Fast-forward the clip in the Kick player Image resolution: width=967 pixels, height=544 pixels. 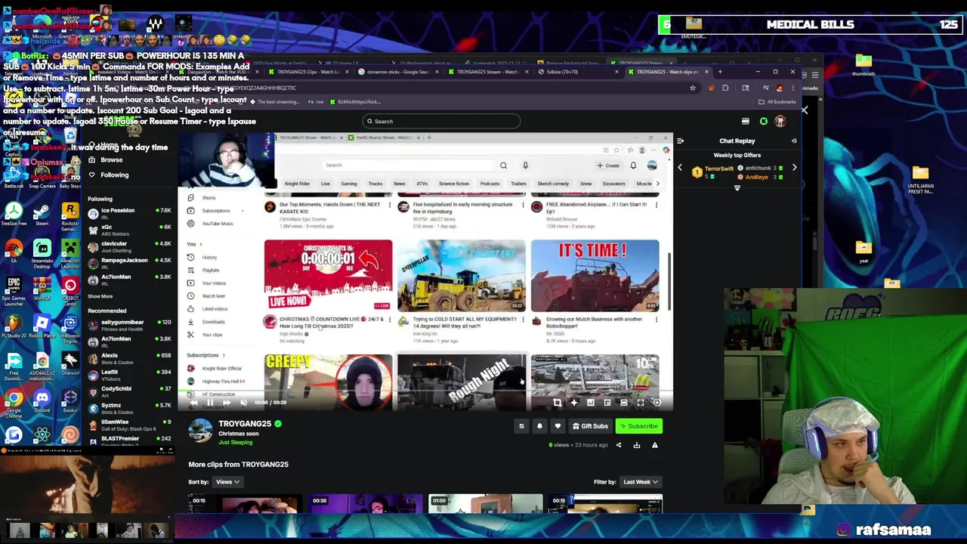pyautogui.click(x=226, y=403)
